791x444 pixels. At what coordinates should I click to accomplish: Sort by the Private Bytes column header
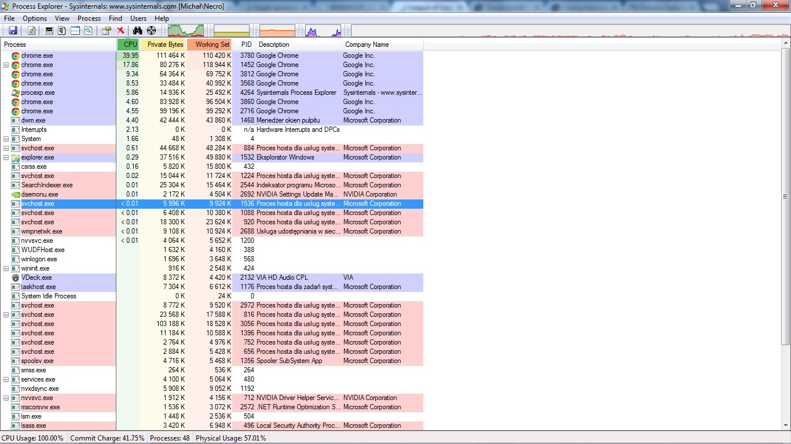(163, 45)
